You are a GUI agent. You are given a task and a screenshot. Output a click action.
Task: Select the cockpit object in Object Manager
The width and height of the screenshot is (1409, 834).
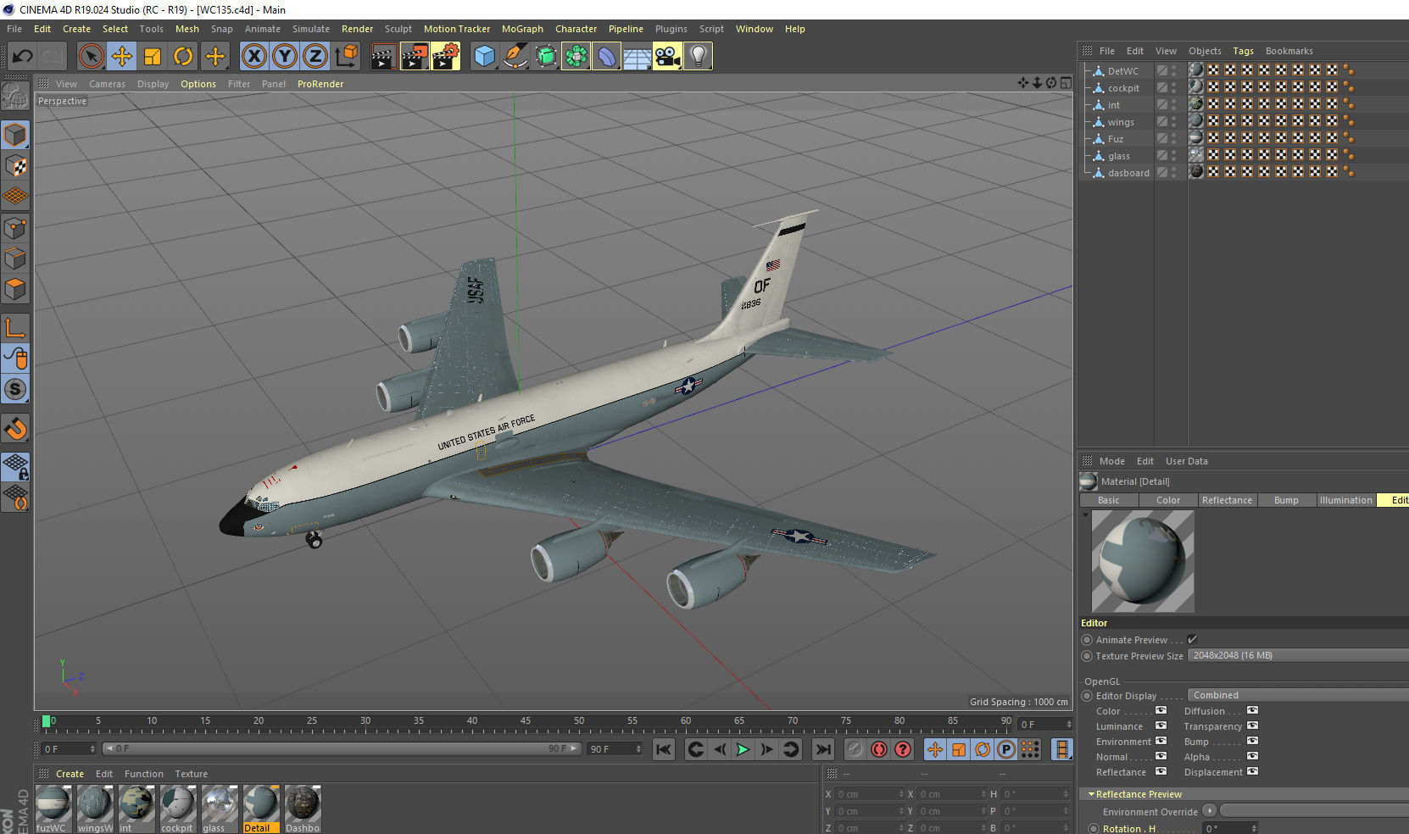click(1123, 88)
